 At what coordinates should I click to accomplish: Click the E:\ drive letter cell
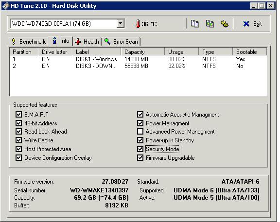(x=46, y=66)
